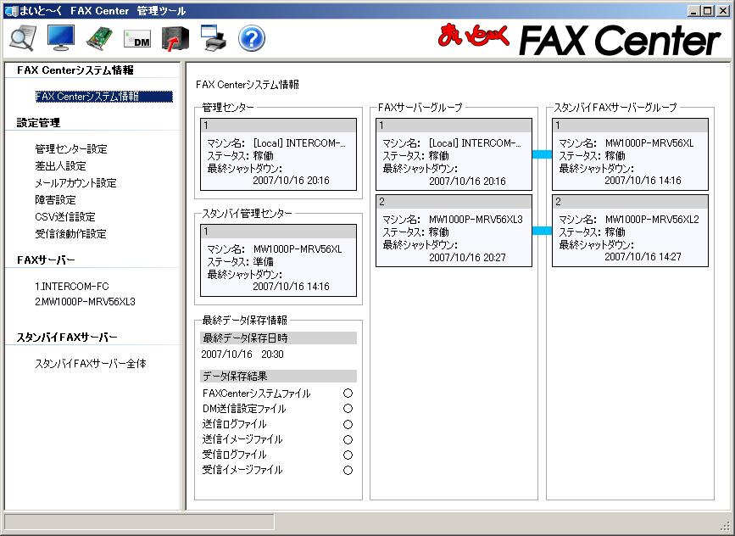Close the FAX Center window
Screen dimensions: 735x536
coord(722,11)
